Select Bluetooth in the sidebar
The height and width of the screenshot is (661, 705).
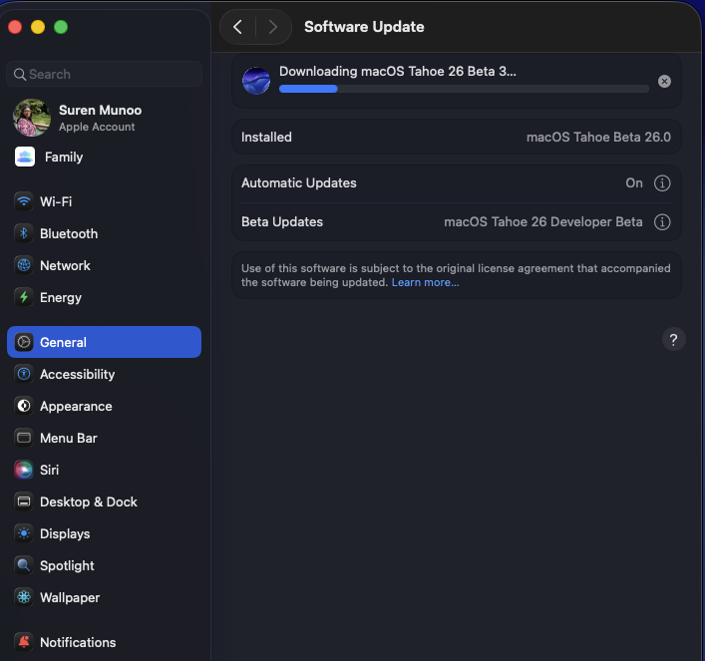coord(105,233)
